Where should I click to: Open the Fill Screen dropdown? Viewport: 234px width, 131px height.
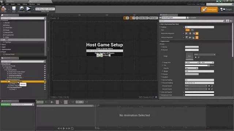[153, 18]
